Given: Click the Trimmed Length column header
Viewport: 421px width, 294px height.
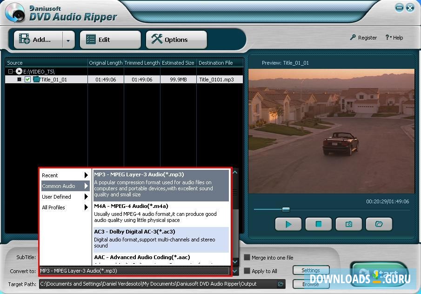Looking at the screenshot, I should pos(142,63).
